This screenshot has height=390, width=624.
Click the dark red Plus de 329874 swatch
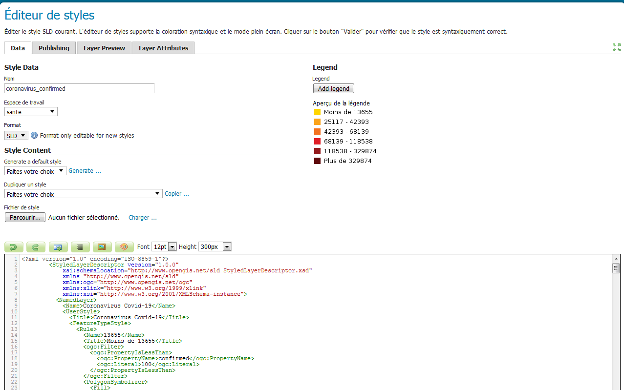317,161
